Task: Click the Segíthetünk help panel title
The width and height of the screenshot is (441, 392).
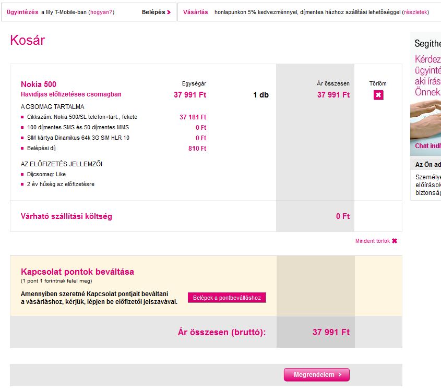Action: 427,43
